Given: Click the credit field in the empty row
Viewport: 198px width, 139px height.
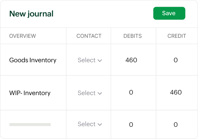Looking at the screenshot, I should 176,124.
